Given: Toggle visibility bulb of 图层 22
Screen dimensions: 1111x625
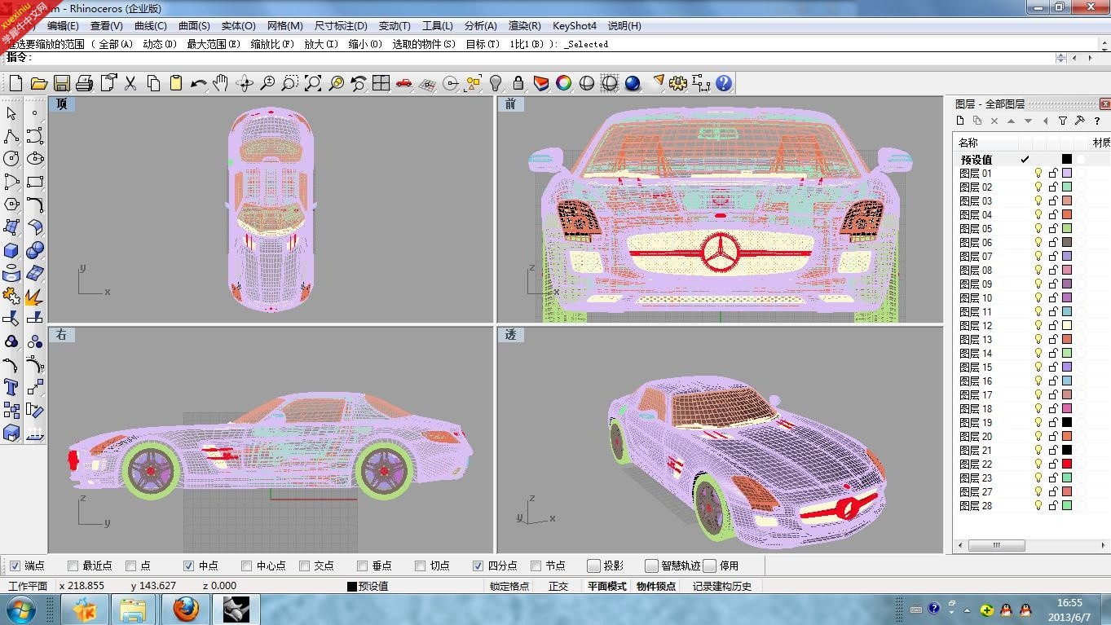Looking at the screenshot, I should pyautogui.click(x=1038, y=464).
